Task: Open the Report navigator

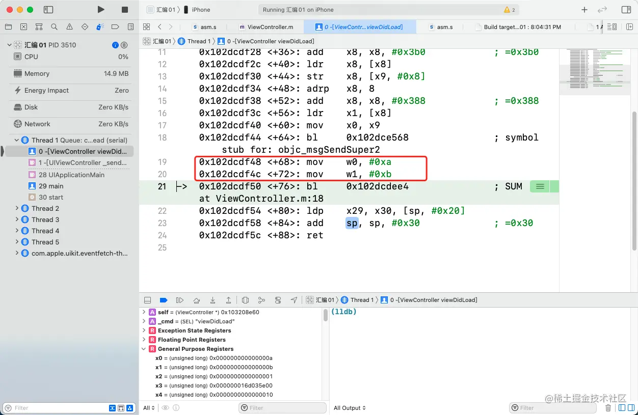Action: 130,27
